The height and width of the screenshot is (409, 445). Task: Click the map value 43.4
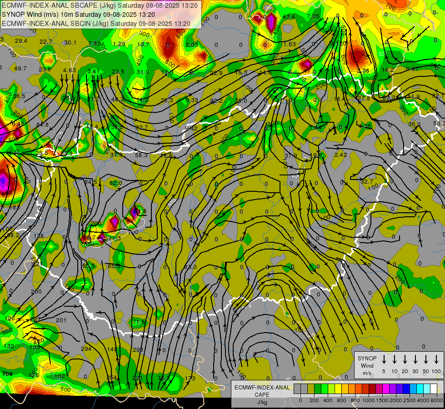289,17
